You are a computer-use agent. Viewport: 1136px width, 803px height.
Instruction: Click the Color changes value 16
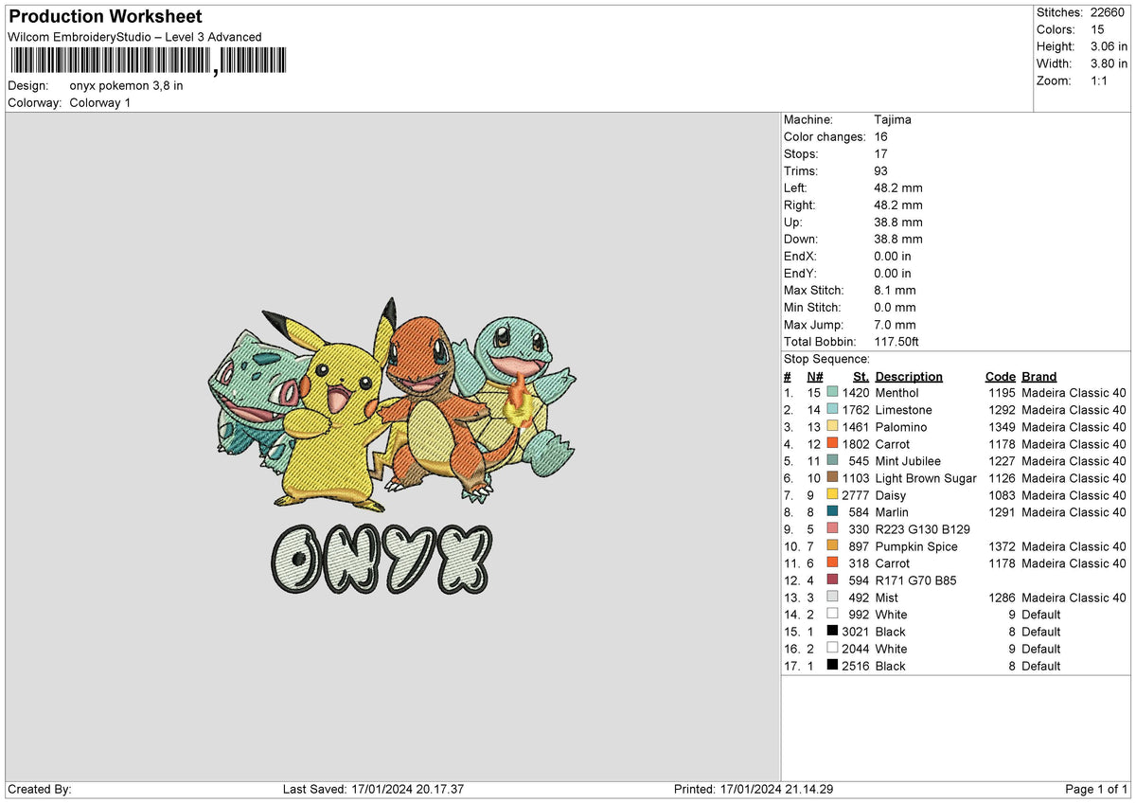coord(881,137)
